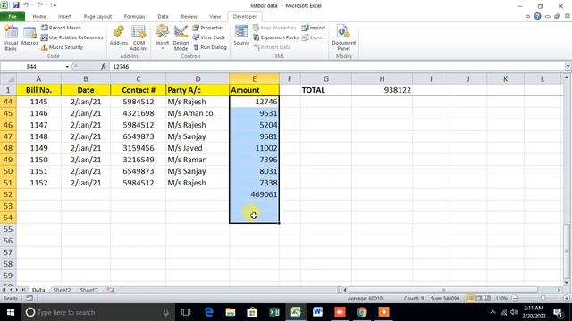The image size is (572, 321).
Task: Insert a new worksheet
Action: [x=110, y=290]
